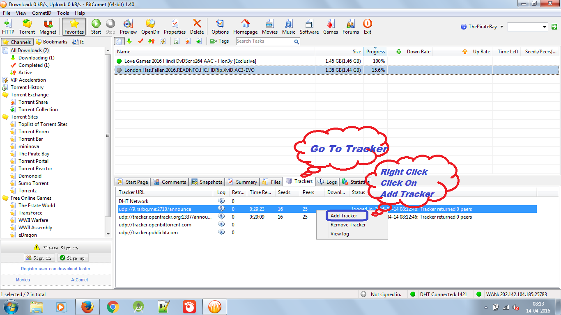This screenshot has width=561, height=315.
Task: Open the CometID menu
Action: (x=41, y=13)
